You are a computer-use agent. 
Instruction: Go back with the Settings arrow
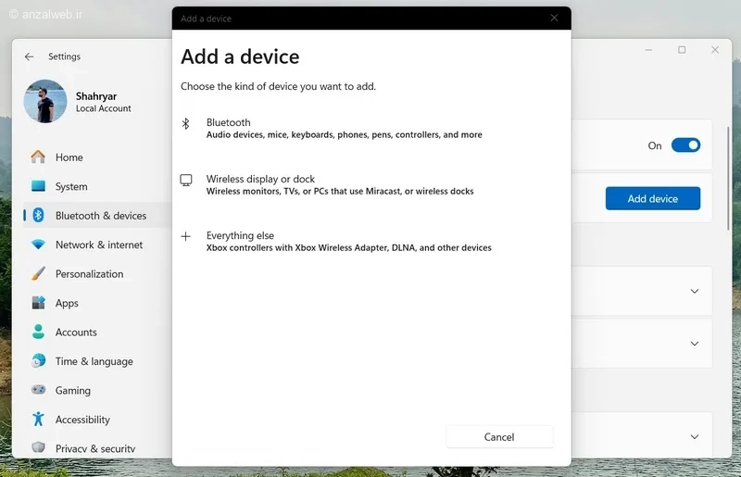point(30,56)
